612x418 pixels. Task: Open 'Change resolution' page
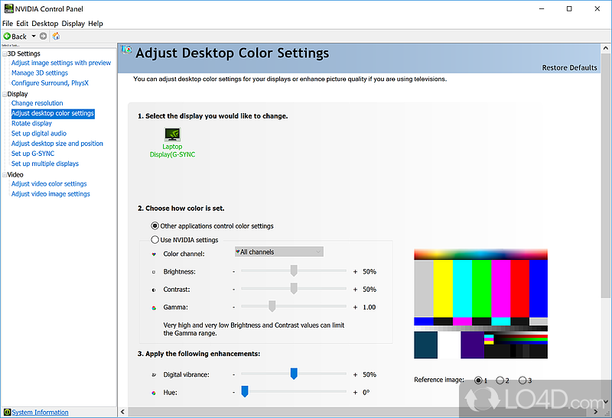(37, 103)
